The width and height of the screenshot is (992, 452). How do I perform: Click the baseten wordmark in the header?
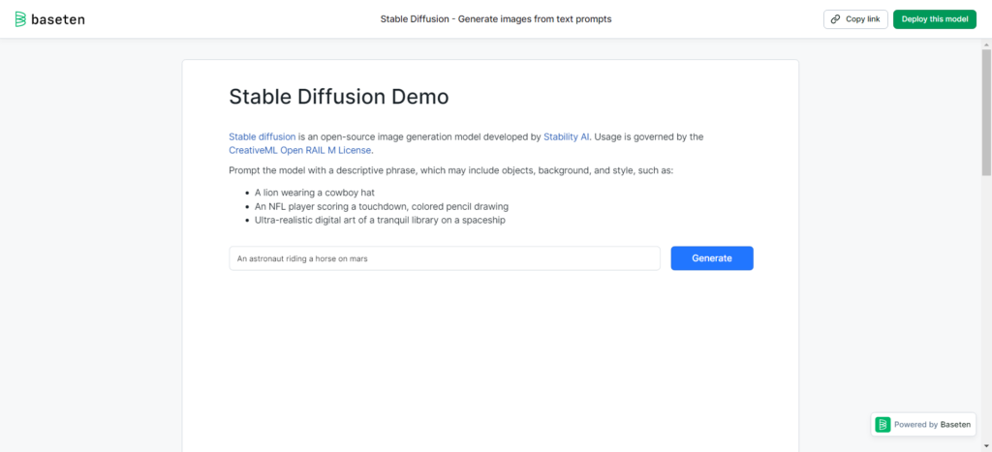coord(59,19)
